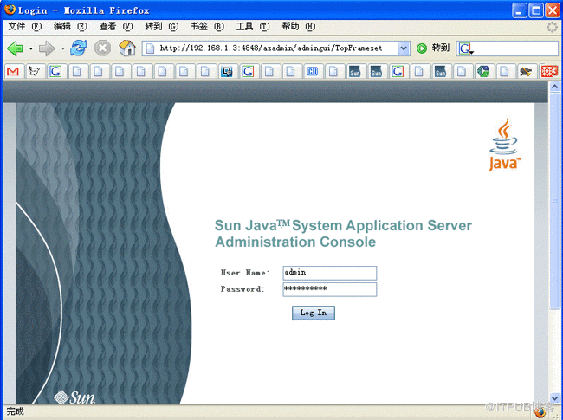Click the scrollbar up arrow
This screenshot has width=563, height=420.
click(x=554, y=87)
